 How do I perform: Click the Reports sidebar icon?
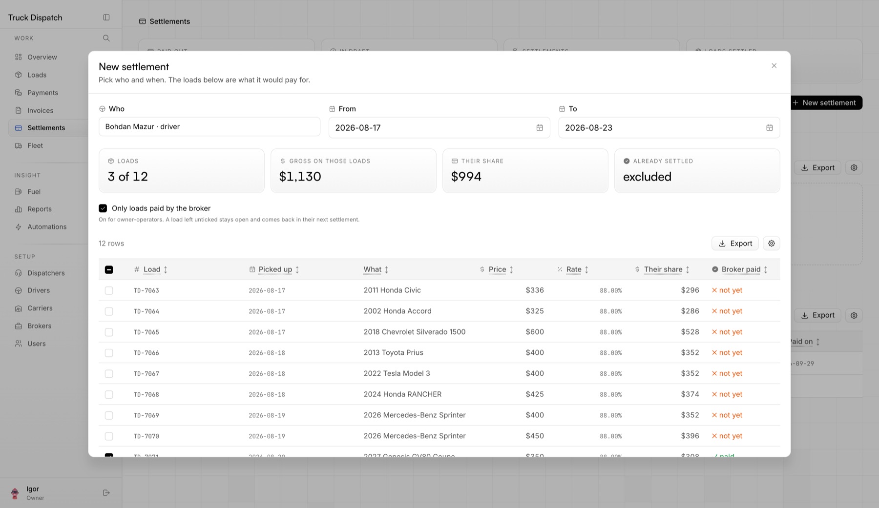click(x=19, y=209)
